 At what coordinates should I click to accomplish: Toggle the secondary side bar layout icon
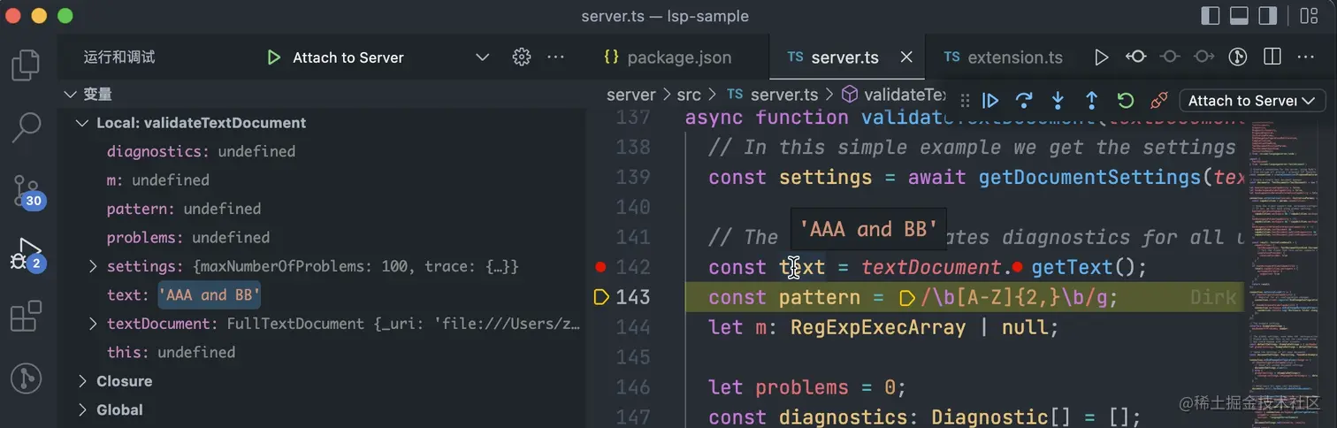coord(1267,16)
